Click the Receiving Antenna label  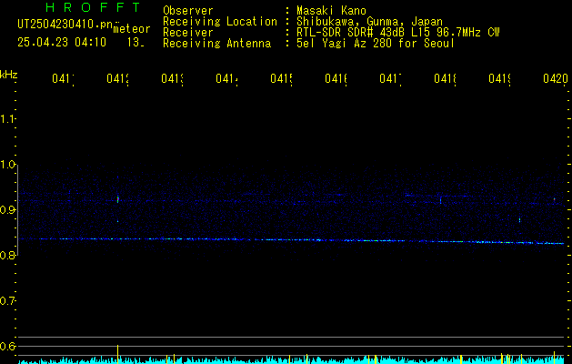[x=216, y=44]
